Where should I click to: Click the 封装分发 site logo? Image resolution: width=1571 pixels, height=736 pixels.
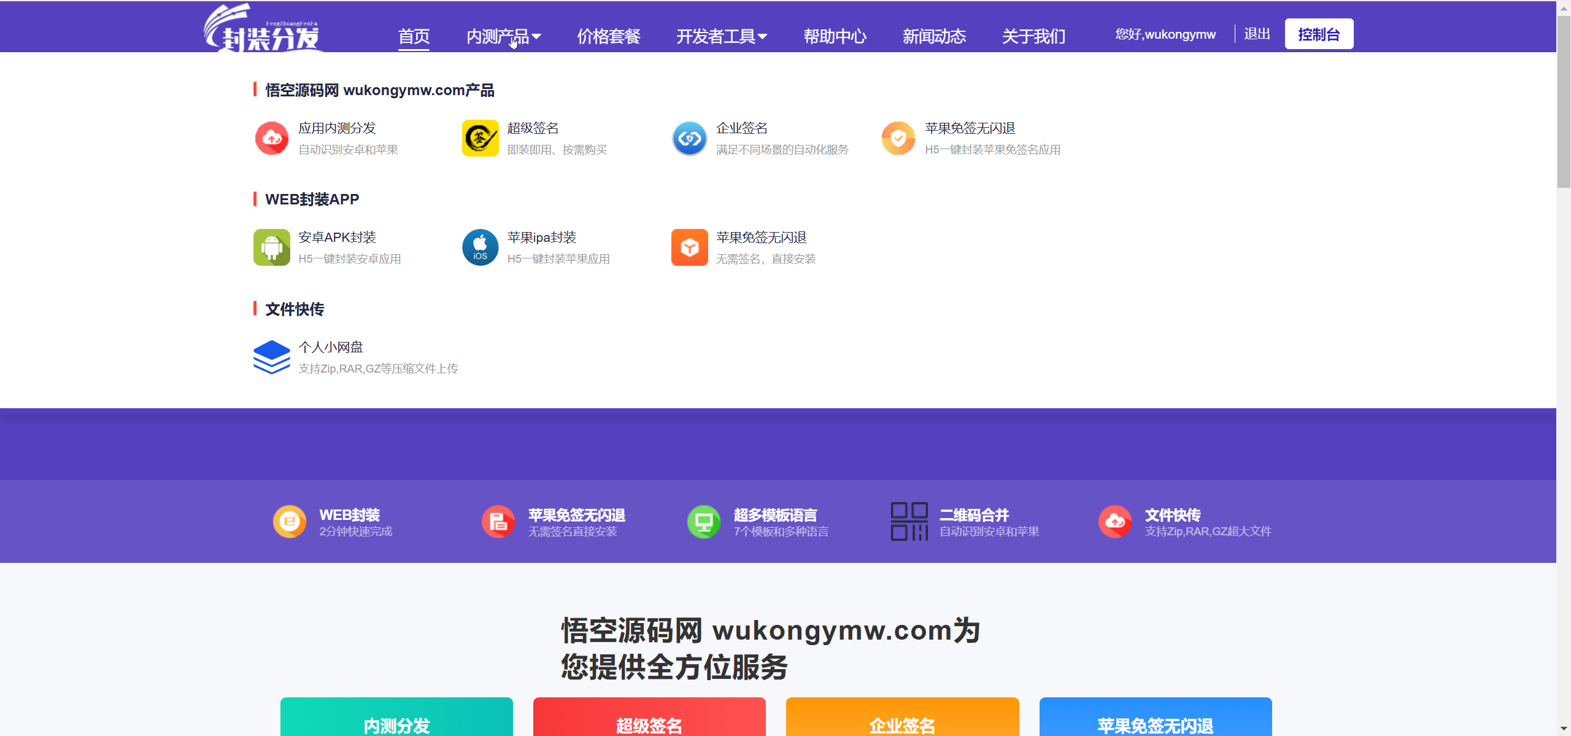[x=263, y=28]
